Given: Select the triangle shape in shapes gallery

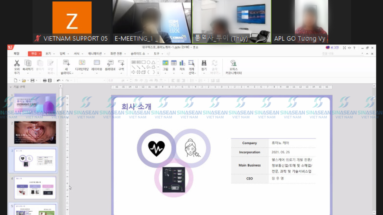Looking at the screenshot, I should pos(153,62).
